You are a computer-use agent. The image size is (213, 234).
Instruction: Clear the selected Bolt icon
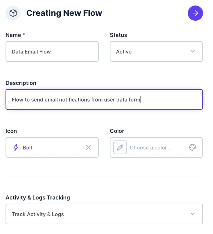tap(88, 147)
